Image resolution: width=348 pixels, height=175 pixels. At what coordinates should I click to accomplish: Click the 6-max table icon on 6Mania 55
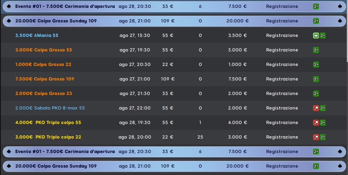point(316,35)
